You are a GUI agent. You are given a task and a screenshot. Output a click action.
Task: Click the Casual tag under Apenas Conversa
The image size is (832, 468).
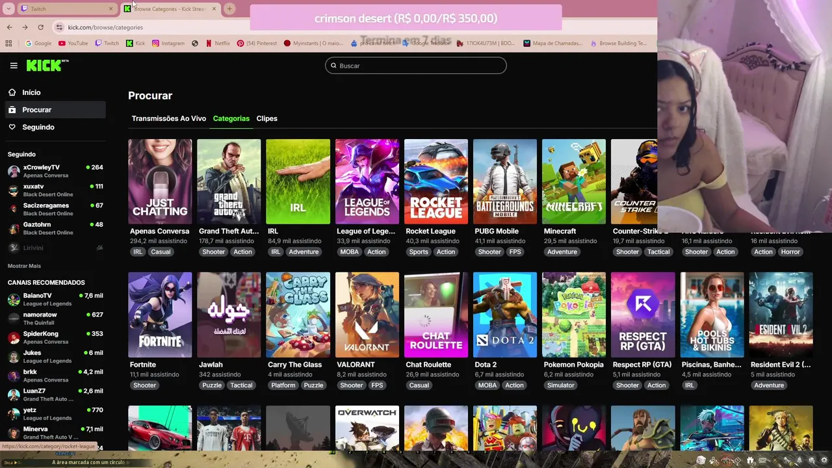click(x=161, y=252)
